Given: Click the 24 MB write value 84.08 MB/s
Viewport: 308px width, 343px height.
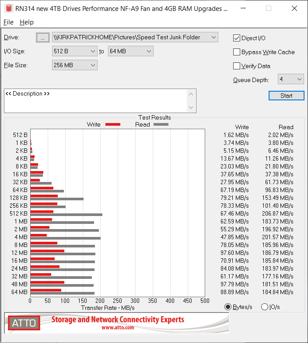Looking at the screenshot, I should pyautogui.click(x=234, y=268).
